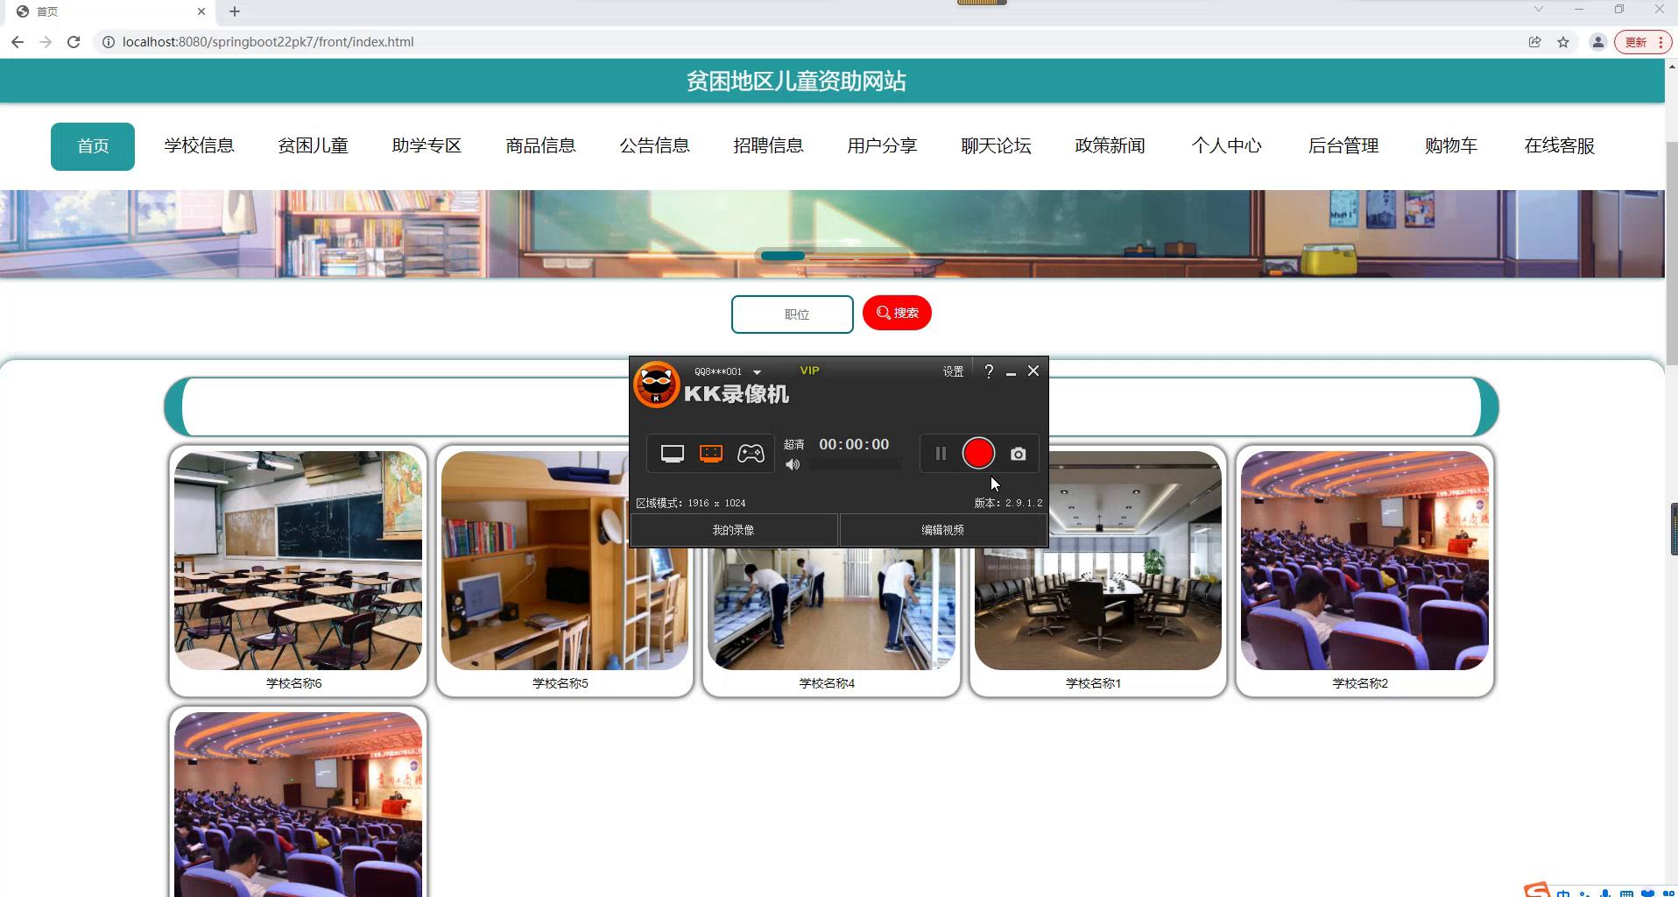Open 公告信息 navigation menu item

tap(655, 146)
